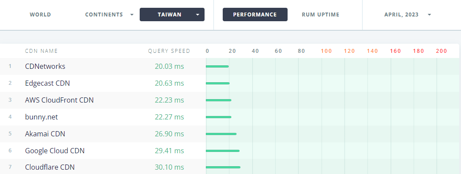Image resolution: width=461 pixels, height=174 pixels.
Task: Select the Performance tab
Action: [x=255, y=14]
